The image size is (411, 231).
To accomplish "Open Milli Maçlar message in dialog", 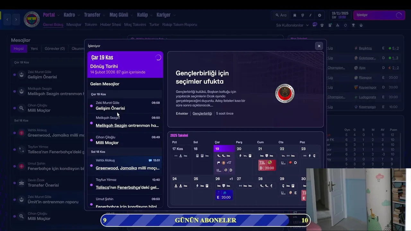I will [x=125, y=140].
